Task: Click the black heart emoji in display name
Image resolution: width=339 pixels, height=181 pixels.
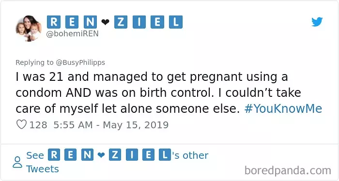Action: [105, 22]
